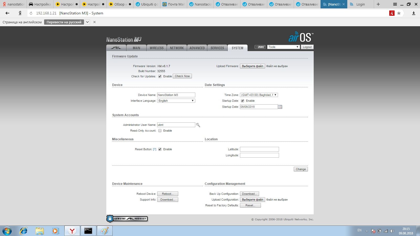Toggle Check for Updates Enable checkbox
420x236 pixels.
(x=160, y=76)
